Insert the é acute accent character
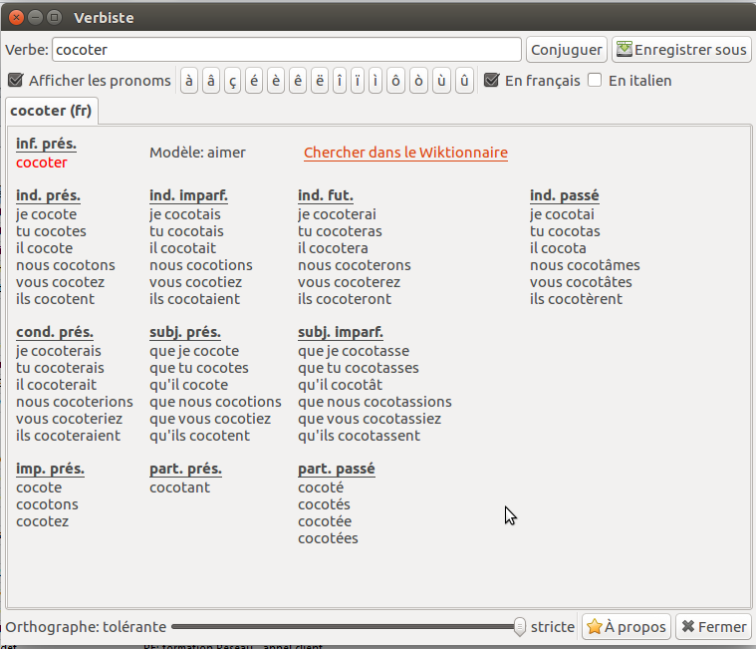Viewport: 756px width, 649px height. [254, 81]
